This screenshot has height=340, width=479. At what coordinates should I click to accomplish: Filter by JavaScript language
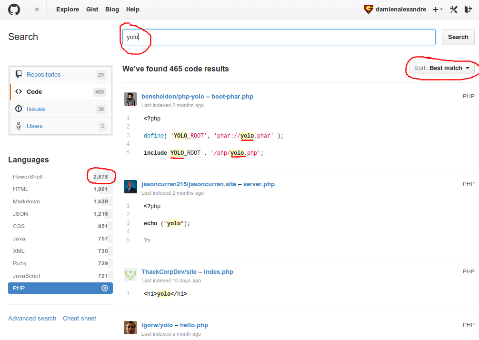point(60,276)
